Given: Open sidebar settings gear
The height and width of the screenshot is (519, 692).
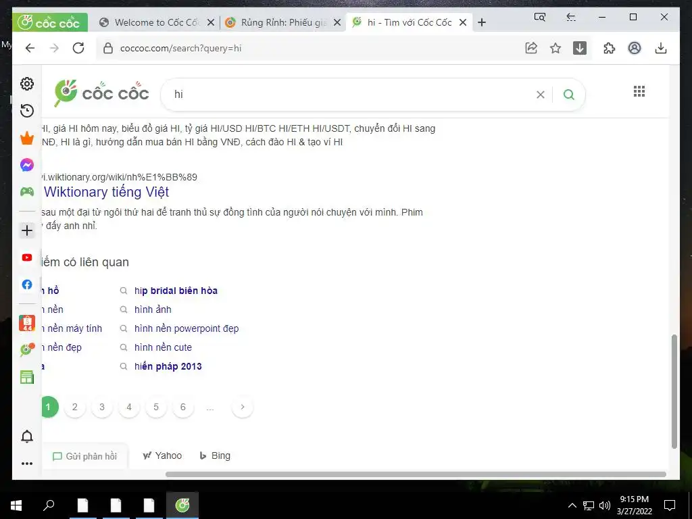Looking at the screenshot, I should point(27,83).
